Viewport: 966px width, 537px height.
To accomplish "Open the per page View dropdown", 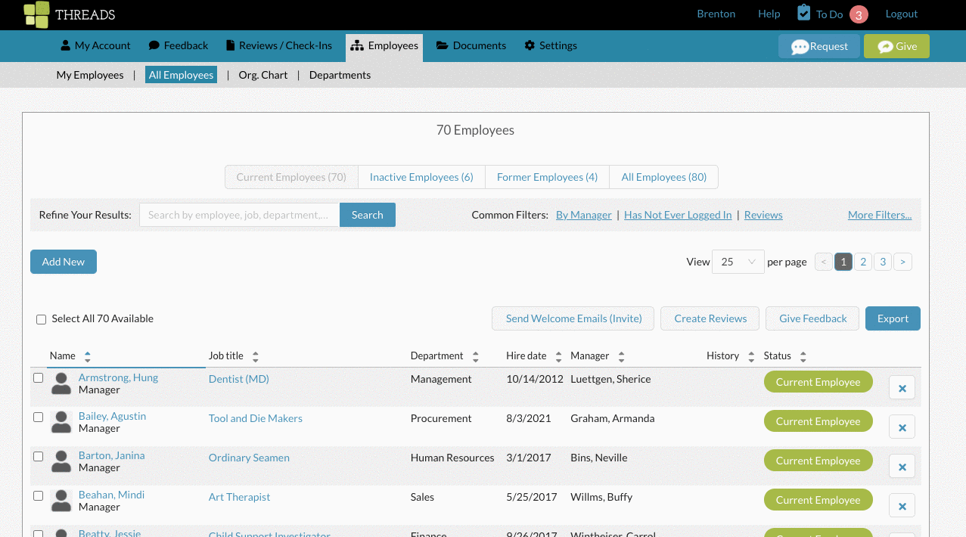I will point(738,262).
